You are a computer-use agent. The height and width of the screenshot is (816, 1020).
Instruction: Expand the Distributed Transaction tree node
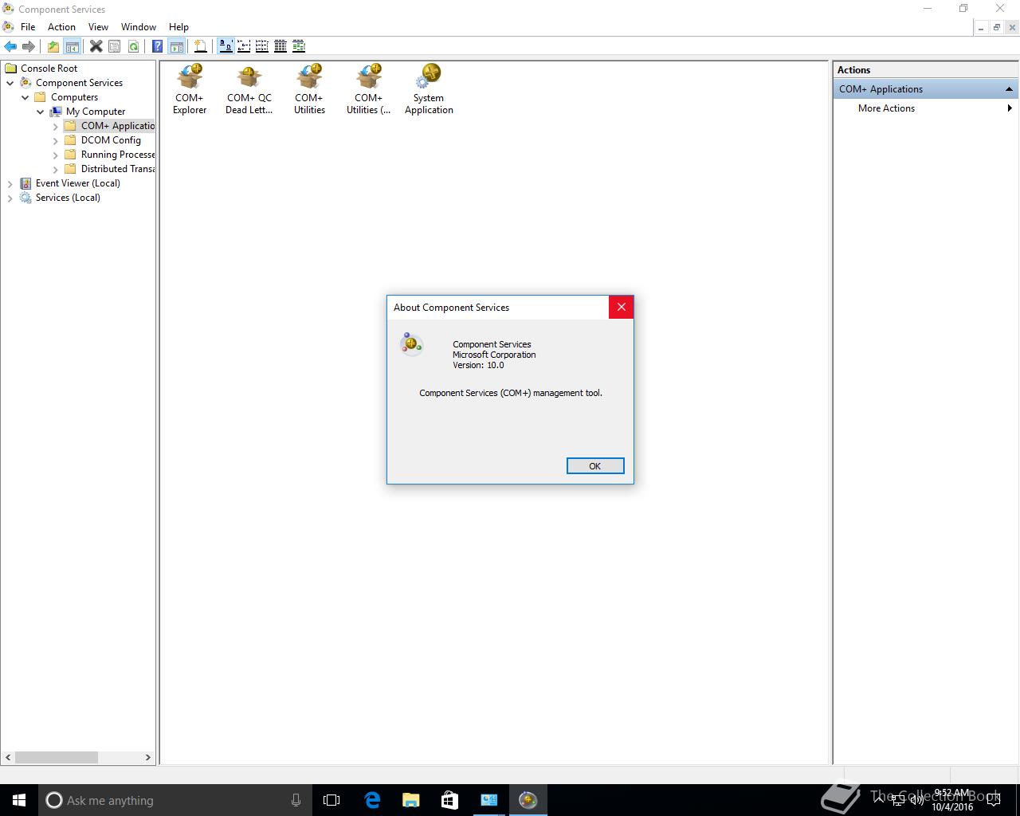click(56, 169)
